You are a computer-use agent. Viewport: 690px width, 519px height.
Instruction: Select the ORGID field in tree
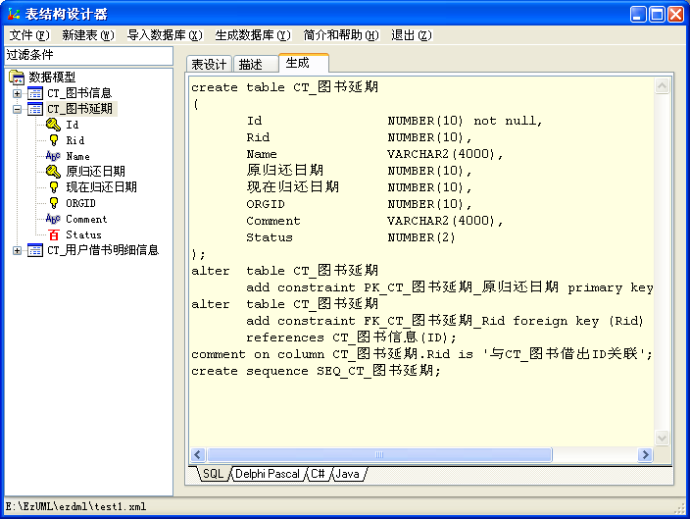(80, 203)
